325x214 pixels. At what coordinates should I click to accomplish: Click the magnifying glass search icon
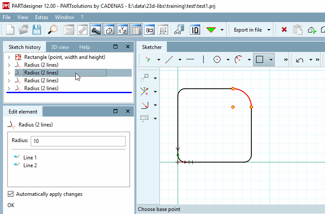pyautogui.click(x=53, y=30)
